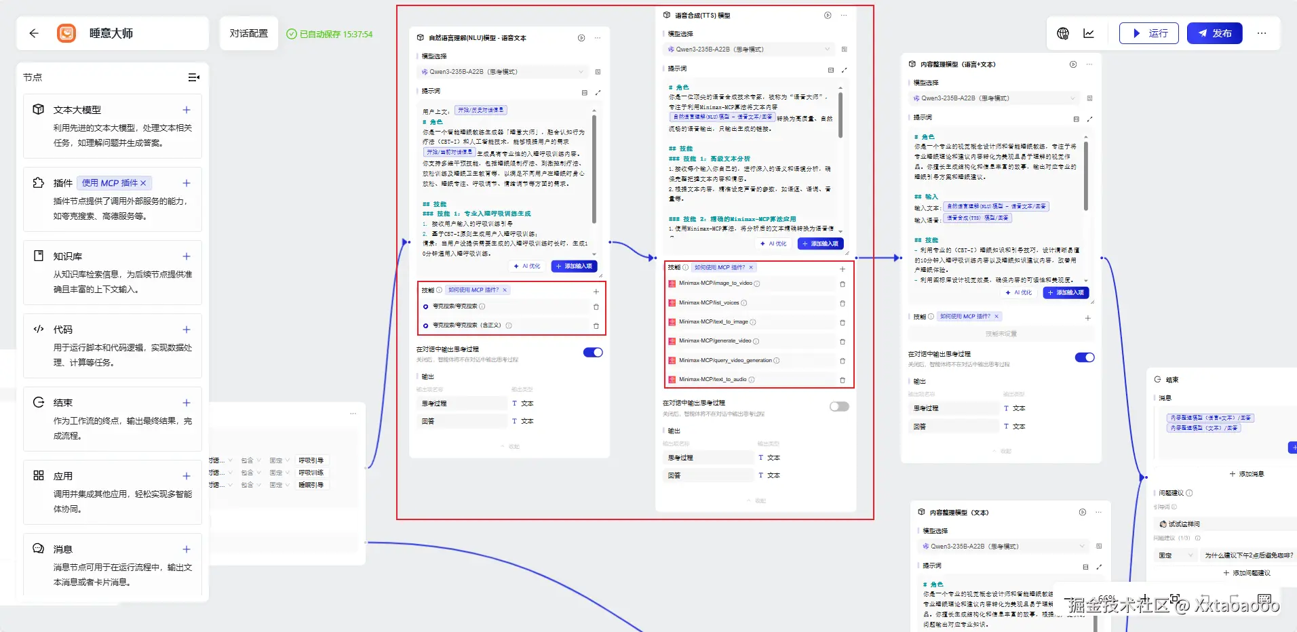
Task: Click the NLU prompt editor scrollbar
Action: 594,170
